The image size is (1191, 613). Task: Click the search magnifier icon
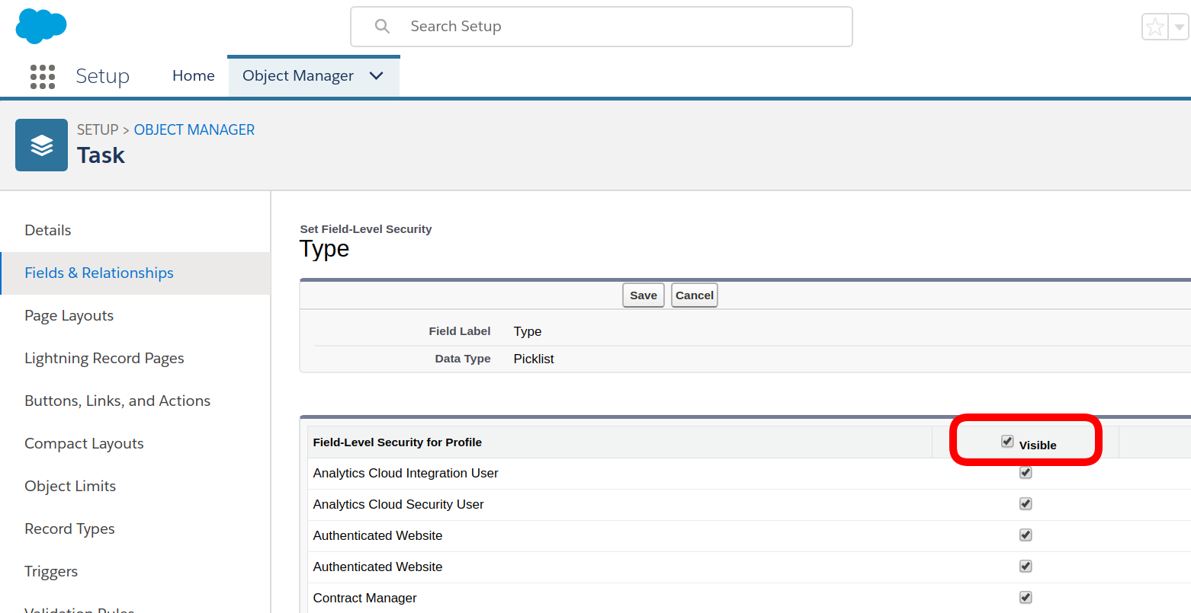[383, 27]
